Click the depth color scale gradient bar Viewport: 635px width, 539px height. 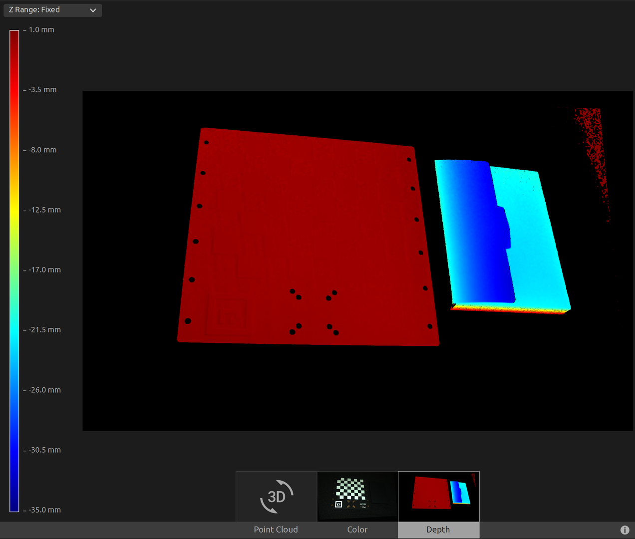click(14, 270)
